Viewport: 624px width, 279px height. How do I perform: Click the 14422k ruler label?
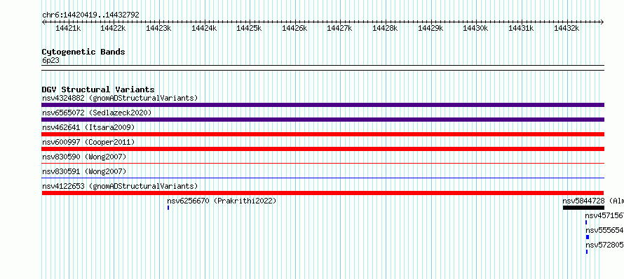point(114,28)
